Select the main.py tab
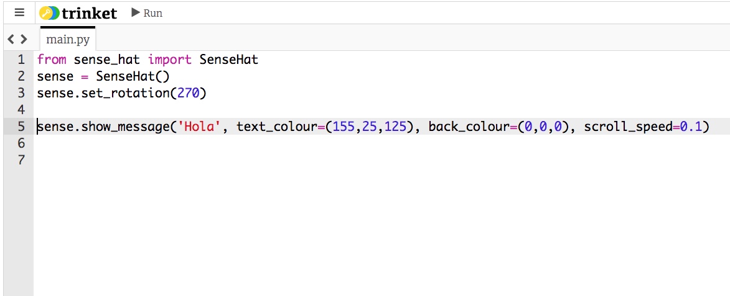The image size is (730, 296). click(x=68, y=40)
